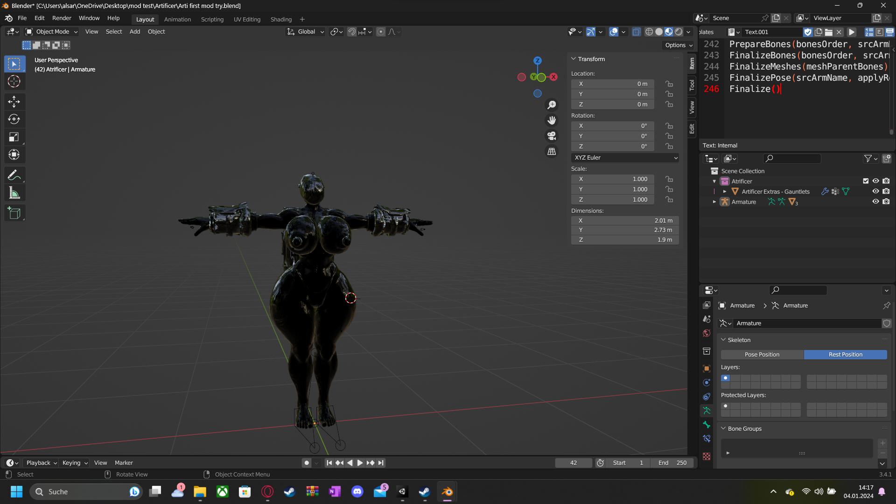Select the Move tool in the viewport toolbar
Image resolution: width=896 pixels, height=504 pixels.
pos(14,101)
